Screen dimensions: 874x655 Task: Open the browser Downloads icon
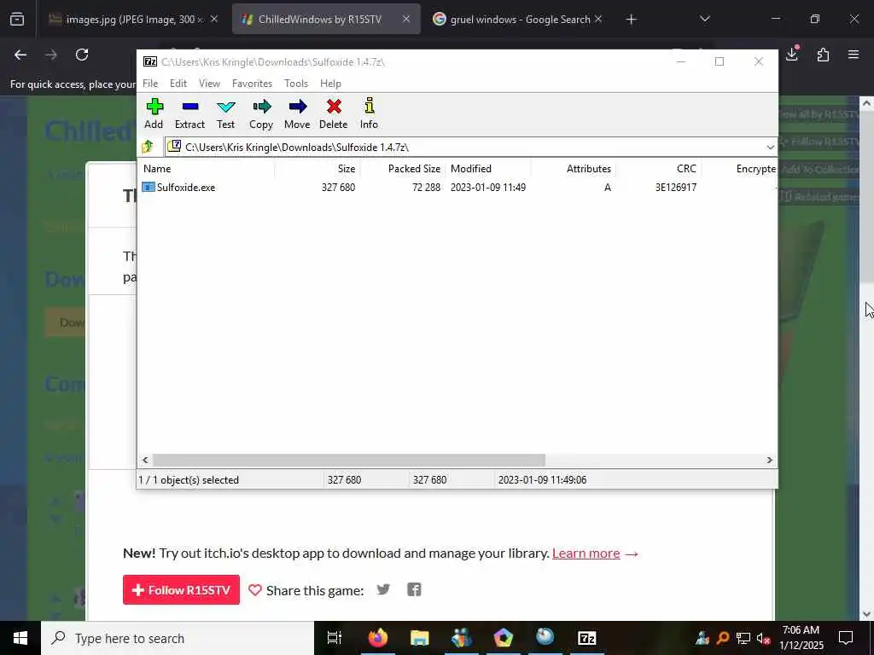[x=792, y=54]
